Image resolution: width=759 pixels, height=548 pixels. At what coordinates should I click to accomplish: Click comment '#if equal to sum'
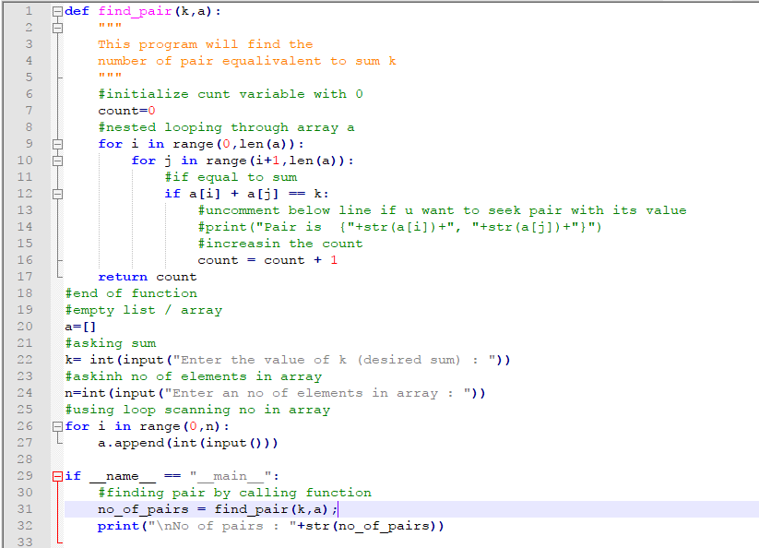pyautogui.click(x=231, y=178)
